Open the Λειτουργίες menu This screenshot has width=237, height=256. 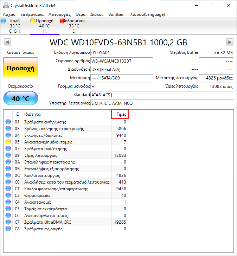[59, 14]
